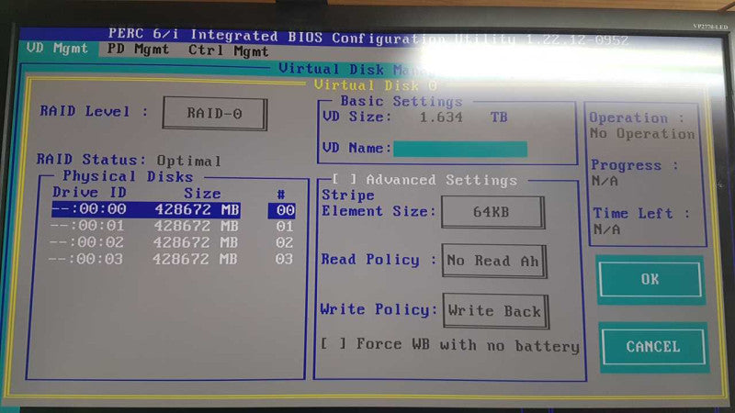Screen dimensions: 735x413
Task: Click the Basic Settings group label
Action: pyautogui.click(x=401, y=102)
